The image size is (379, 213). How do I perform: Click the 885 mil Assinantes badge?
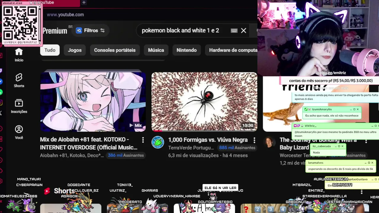pos(237,148)
